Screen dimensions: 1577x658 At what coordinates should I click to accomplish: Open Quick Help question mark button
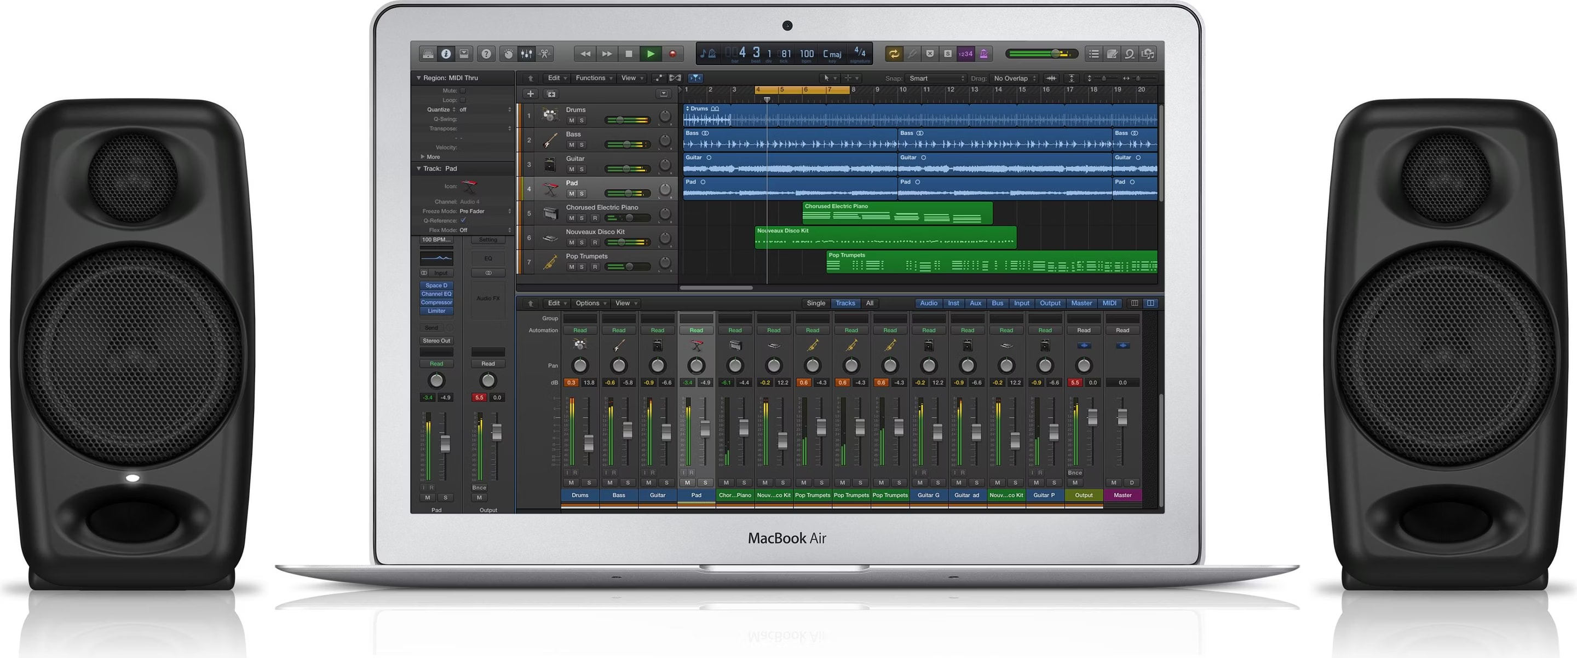(486, 54)
